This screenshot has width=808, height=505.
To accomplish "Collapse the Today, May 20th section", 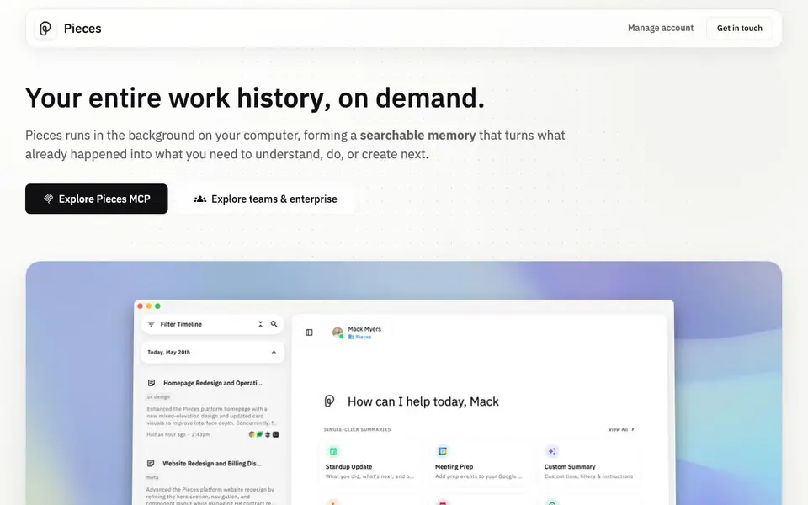I will 274,353.
